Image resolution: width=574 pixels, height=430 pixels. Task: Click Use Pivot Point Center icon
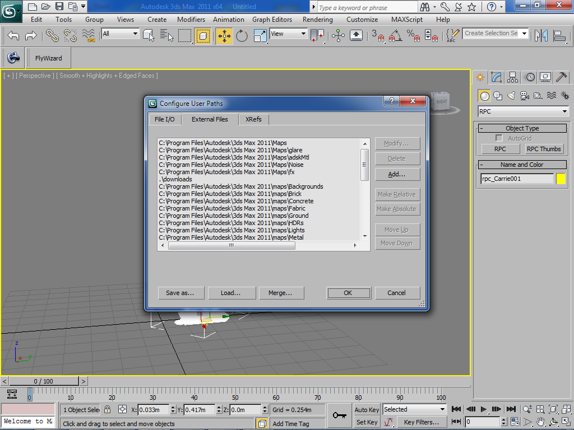point(317,36)
